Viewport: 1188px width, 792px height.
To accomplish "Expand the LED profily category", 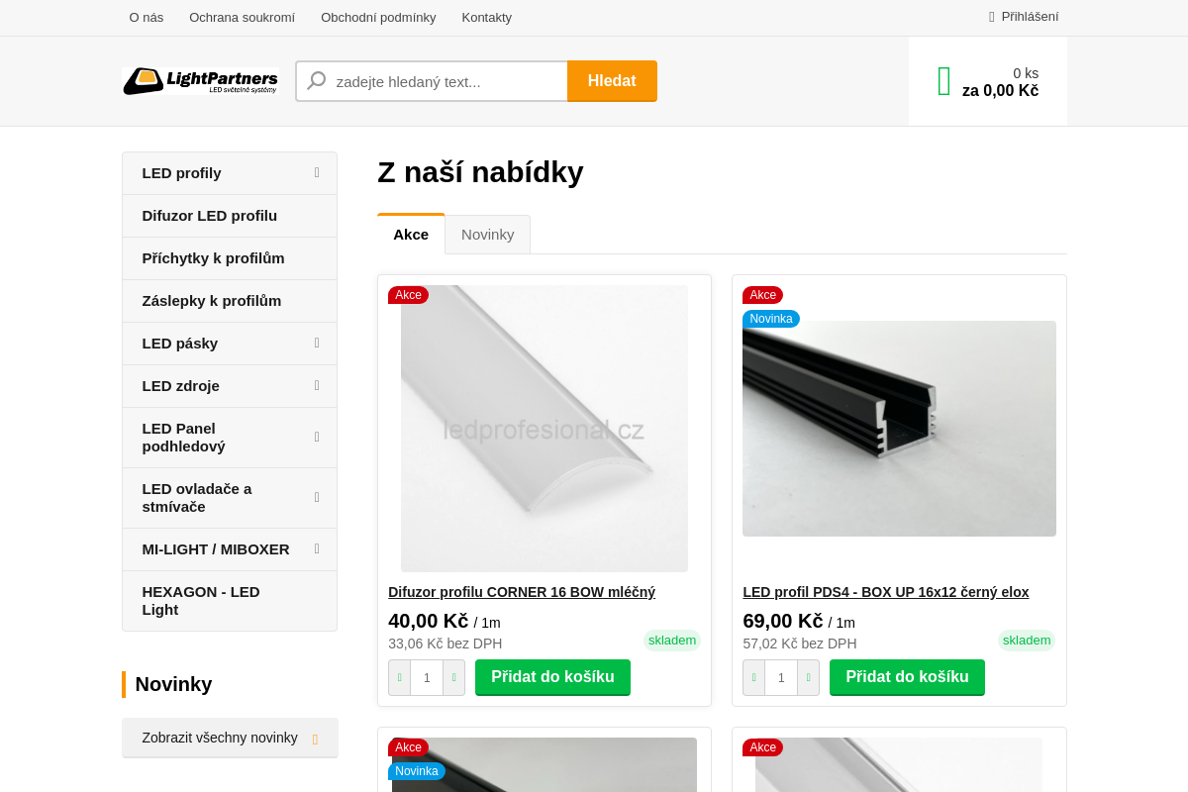I will (317, 173).
